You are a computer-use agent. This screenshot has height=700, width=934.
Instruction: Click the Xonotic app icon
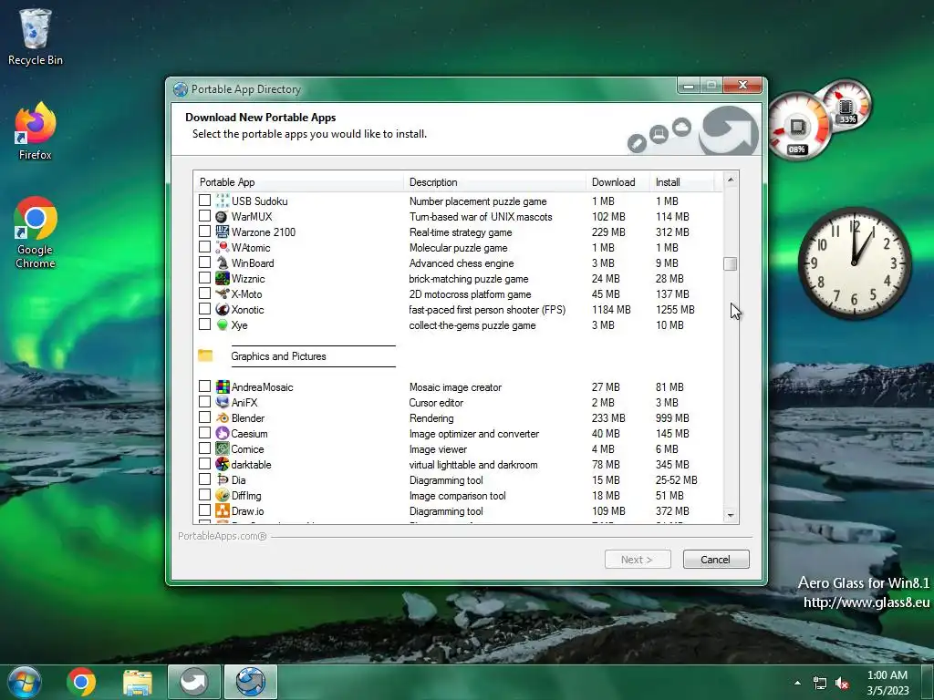pyautogui.click(x=223, y=309)
